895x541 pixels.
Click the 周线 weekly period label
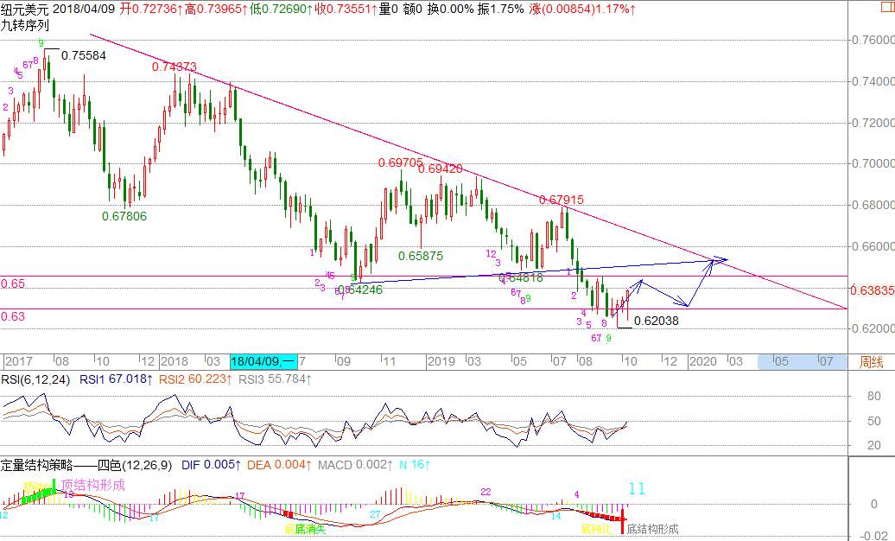[x=872, y=362]
